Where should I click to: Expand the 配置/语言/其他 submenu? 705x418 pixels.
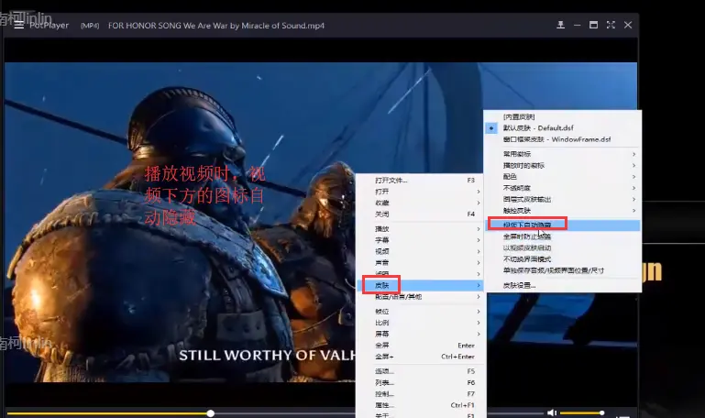(x=420, y=297)
